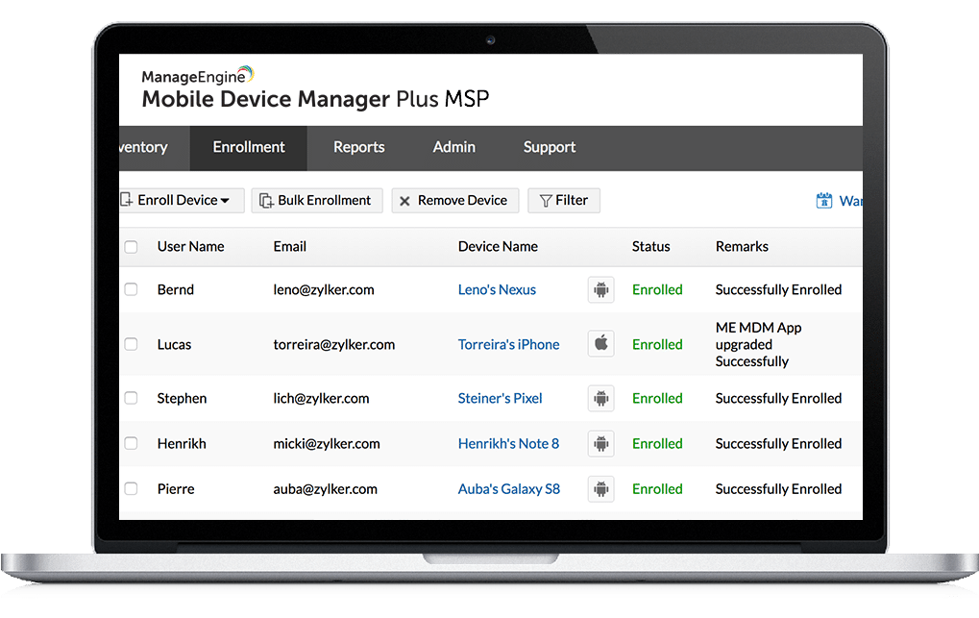Click the Status column header

click(650, 247)
